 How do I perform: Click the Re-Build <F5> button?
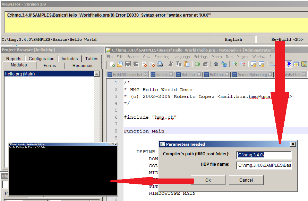(x=281, y=39)
